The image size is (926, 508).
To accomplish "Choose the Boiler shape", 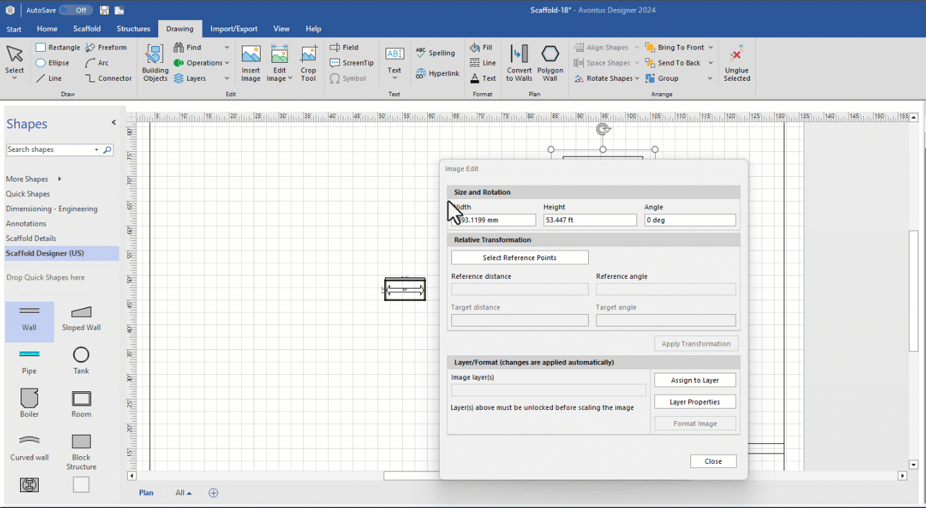I will [x=29, y=398].
